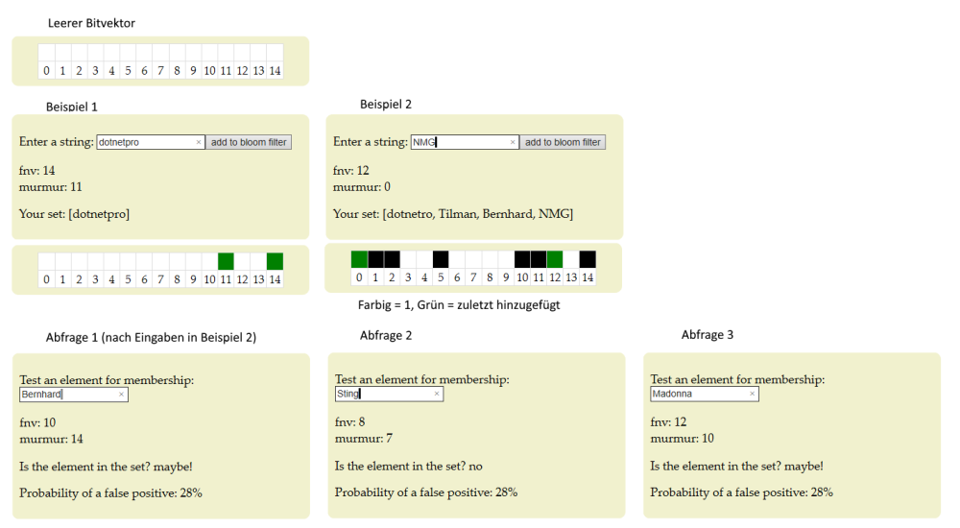Clear the Madonna field with the x icon

(752, 394)
